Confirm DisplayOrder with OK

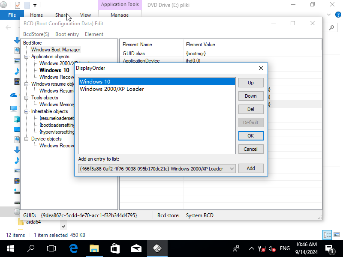(x=251, y=136)
